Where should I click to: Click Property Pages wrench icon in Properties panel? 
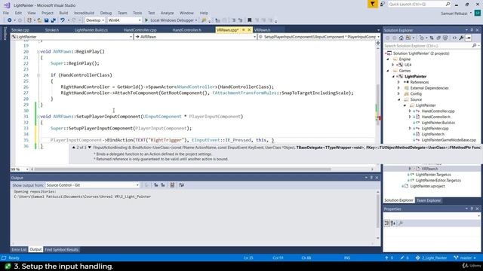tap(401, 224)
